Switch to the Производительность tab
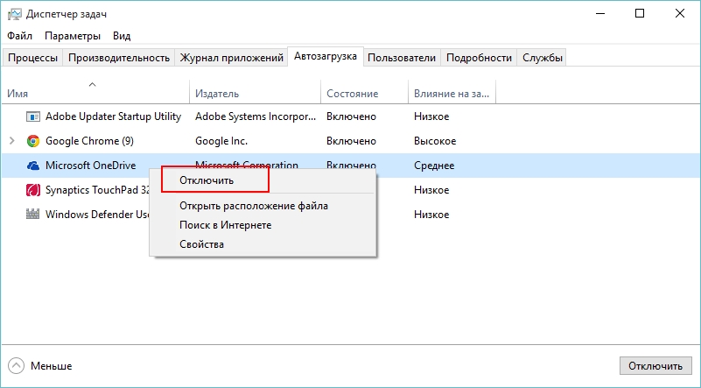The height and width of the screenshot is (388, 701). pos(119,58)
